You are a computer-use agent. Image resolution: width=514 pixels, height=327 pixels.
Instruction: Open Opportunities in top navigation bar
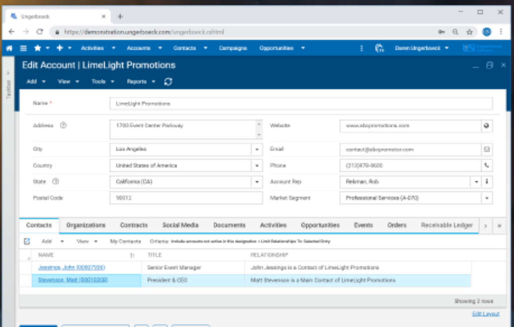[x=276, y=48]
